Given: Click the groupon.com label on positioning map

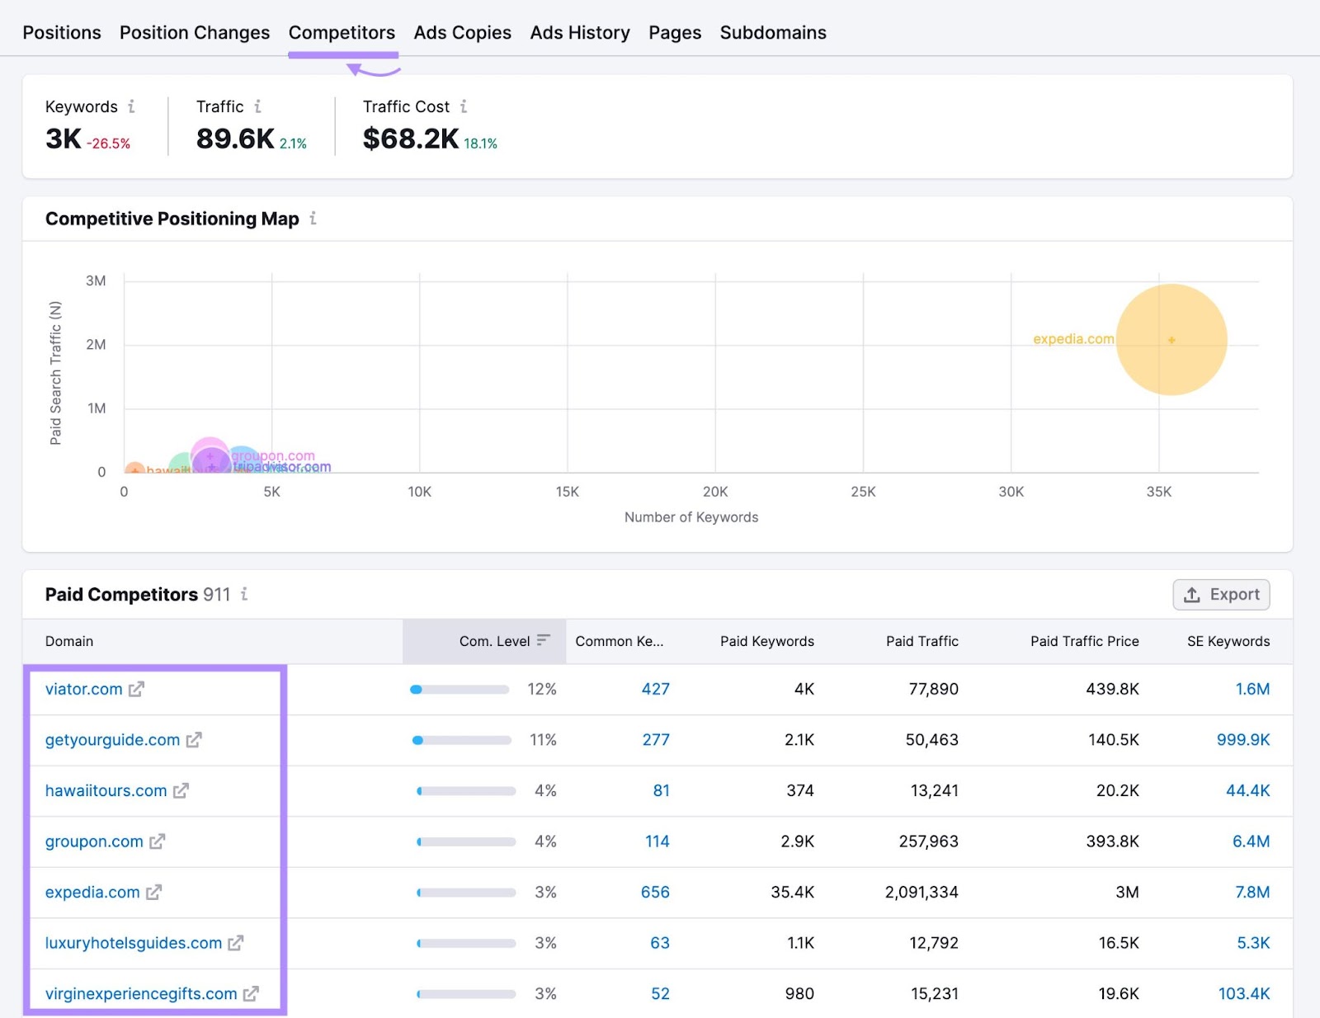Looking at the screenshot, I should [x=273, y=455].
